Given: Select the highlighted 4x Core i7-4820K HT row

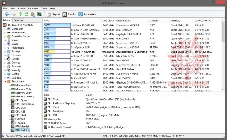Looking at the screenshot, I should pyautogui.click(x=128, y=52).
